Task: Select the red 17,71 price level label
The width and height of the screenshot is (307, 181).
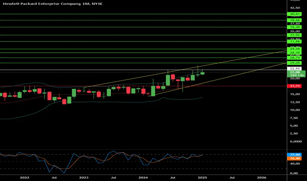Action: click(294, 86)
